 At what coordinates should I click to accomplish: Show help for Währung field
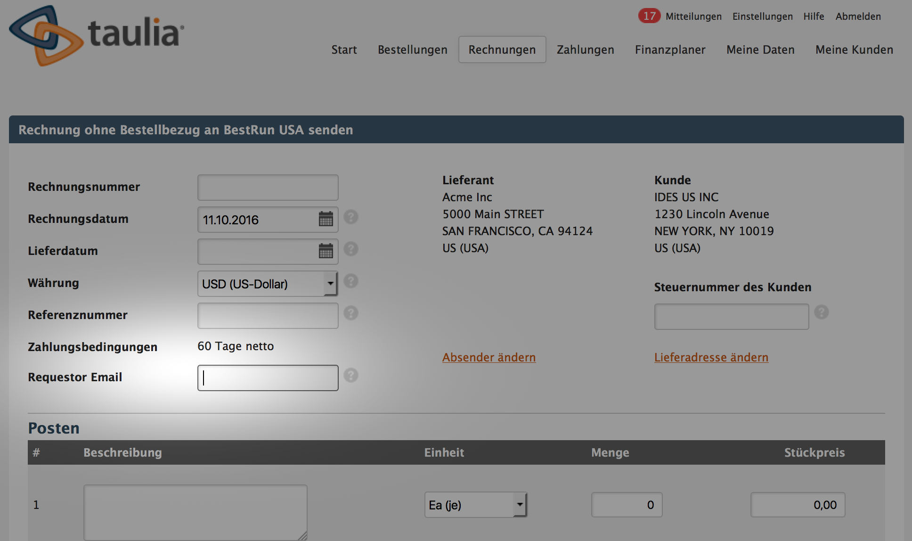click(351, 281)
